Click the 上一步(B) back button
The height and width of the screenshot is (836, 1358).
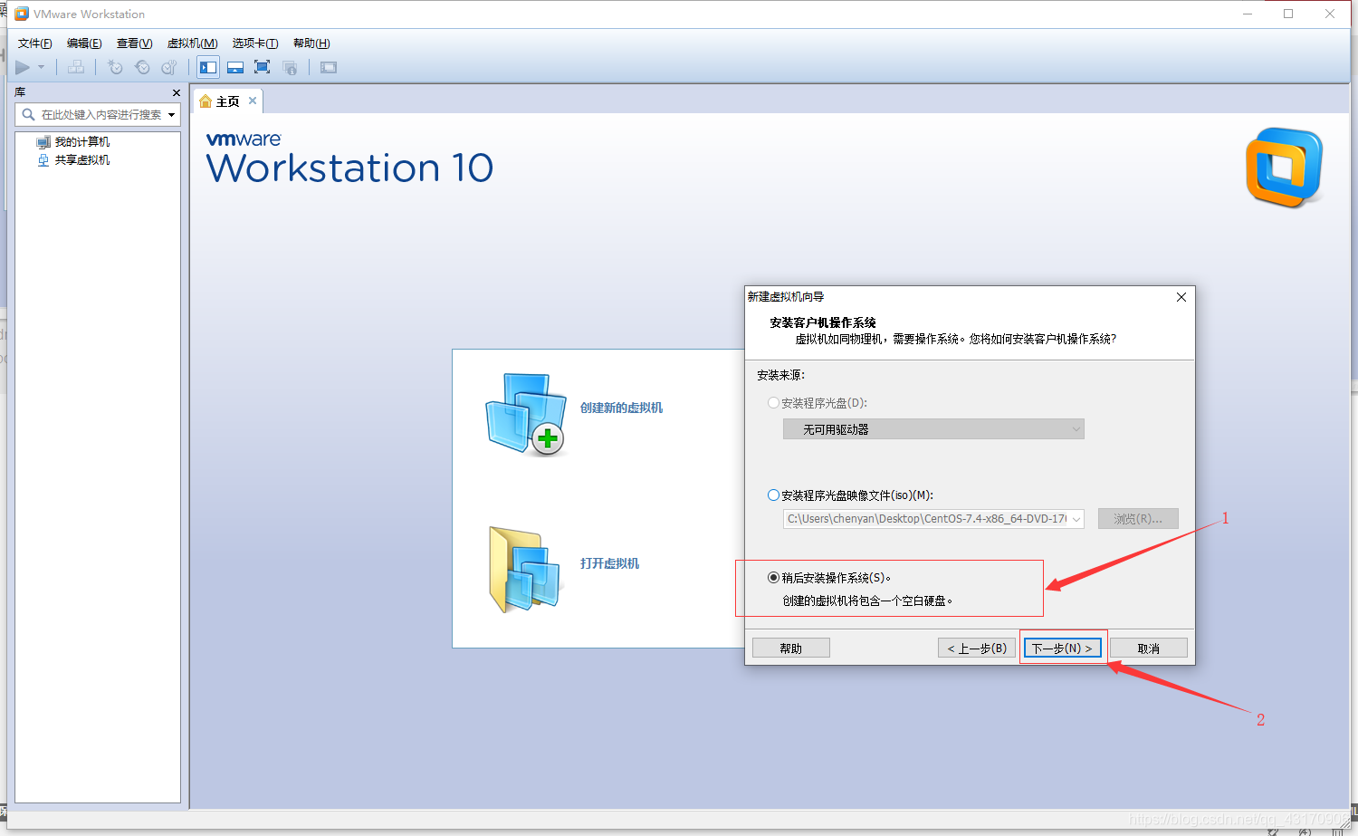[977, 649]
